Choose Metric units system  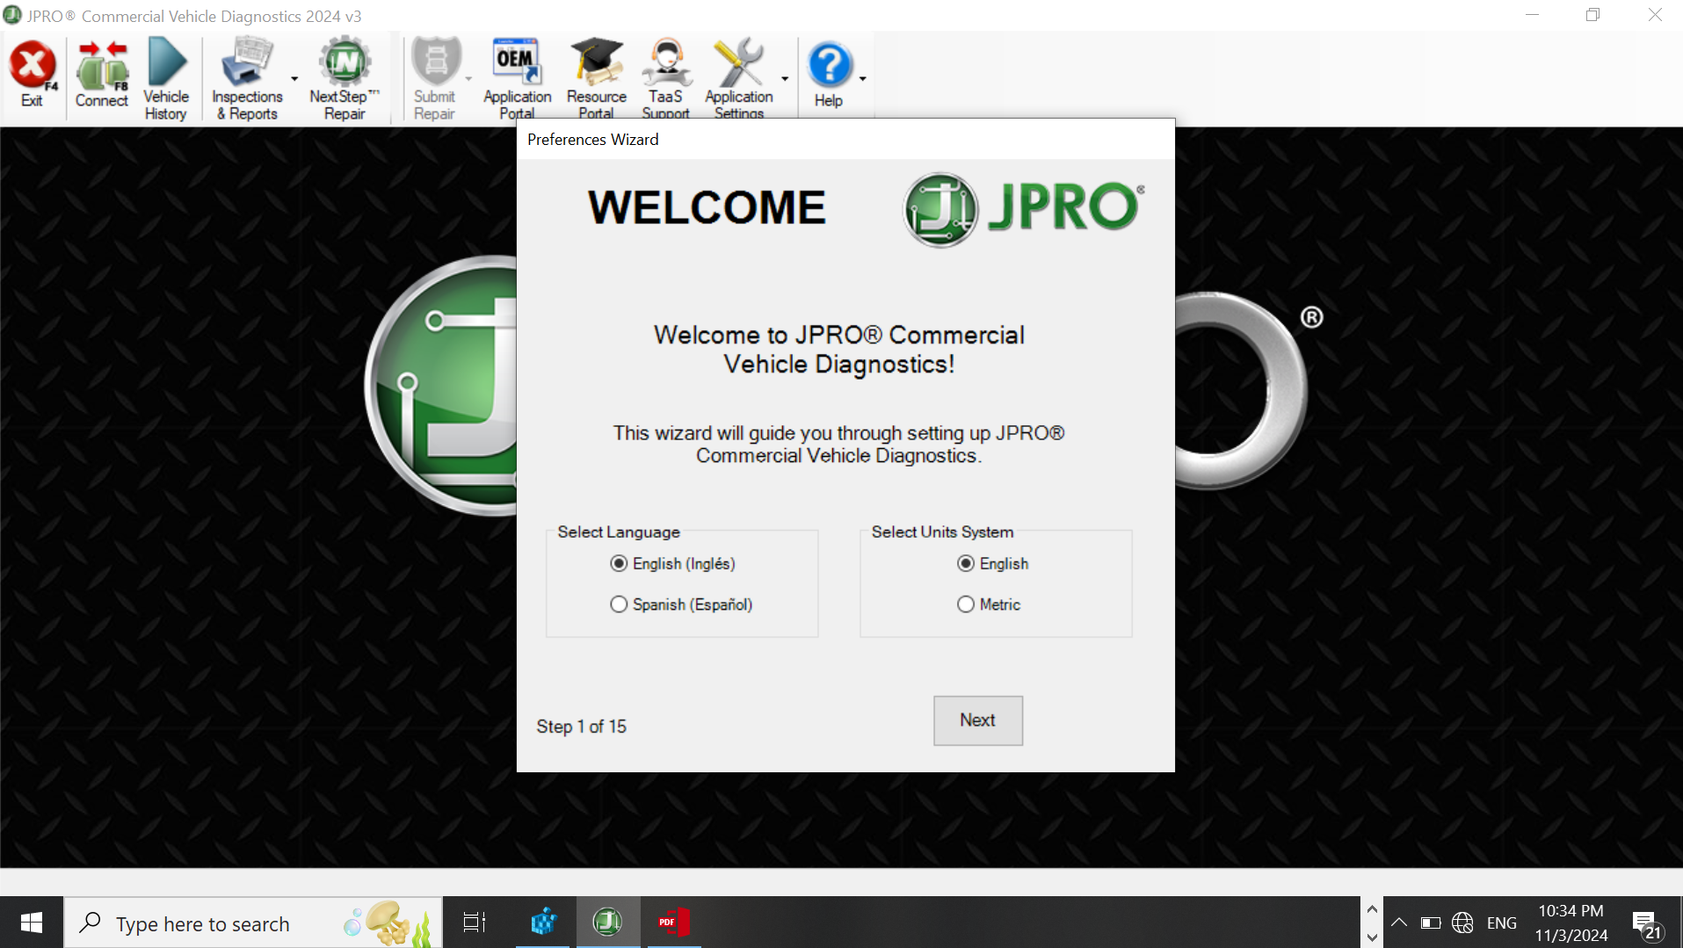[x=966, y=604]
